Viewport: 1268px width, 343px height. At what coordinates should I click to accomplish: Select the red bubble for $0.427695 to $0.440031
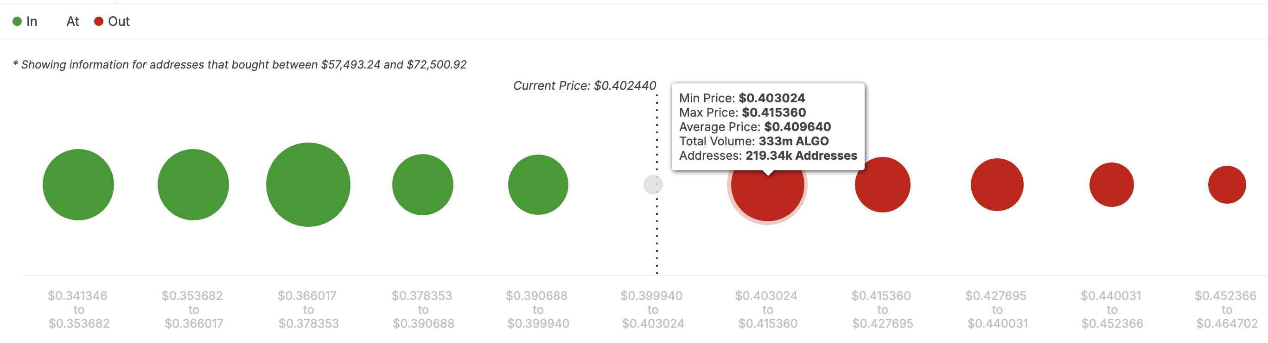pos(997,185)
